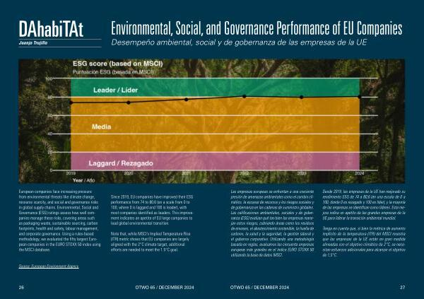Click page number 26
This screenshot has height=299, width=424.
pos(21,288)
